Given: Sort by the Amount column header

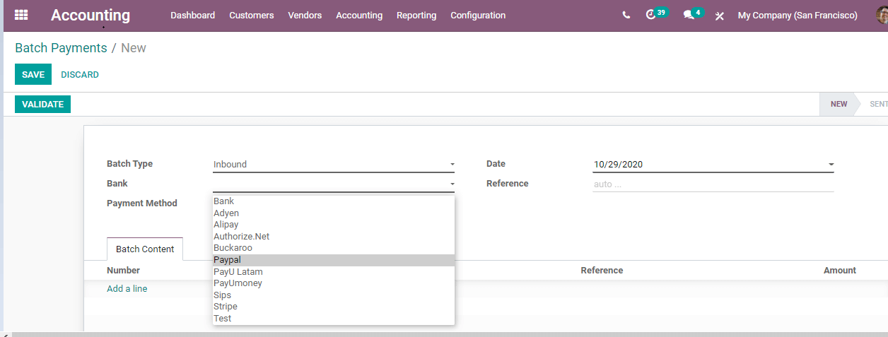Looking at the screenshot, I should pos(840,271).
